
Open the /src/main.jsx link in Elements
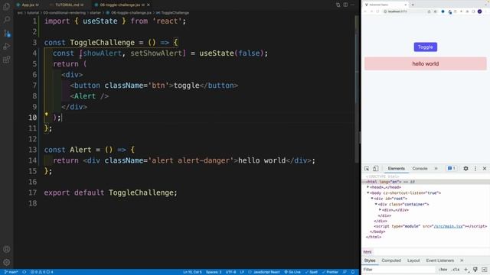coord(448,226)
